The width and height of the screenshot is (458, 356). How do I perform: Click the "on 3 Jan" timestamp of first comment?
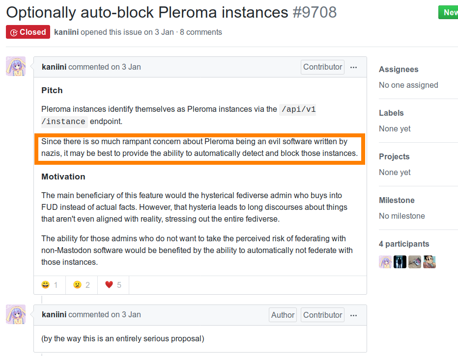click(x=126, y=67)
